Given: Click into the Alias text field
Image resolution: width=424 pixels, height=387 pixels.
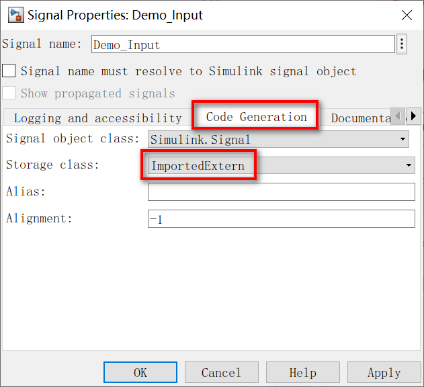Looking at the screenshot, I should click(x=282, y=191).
